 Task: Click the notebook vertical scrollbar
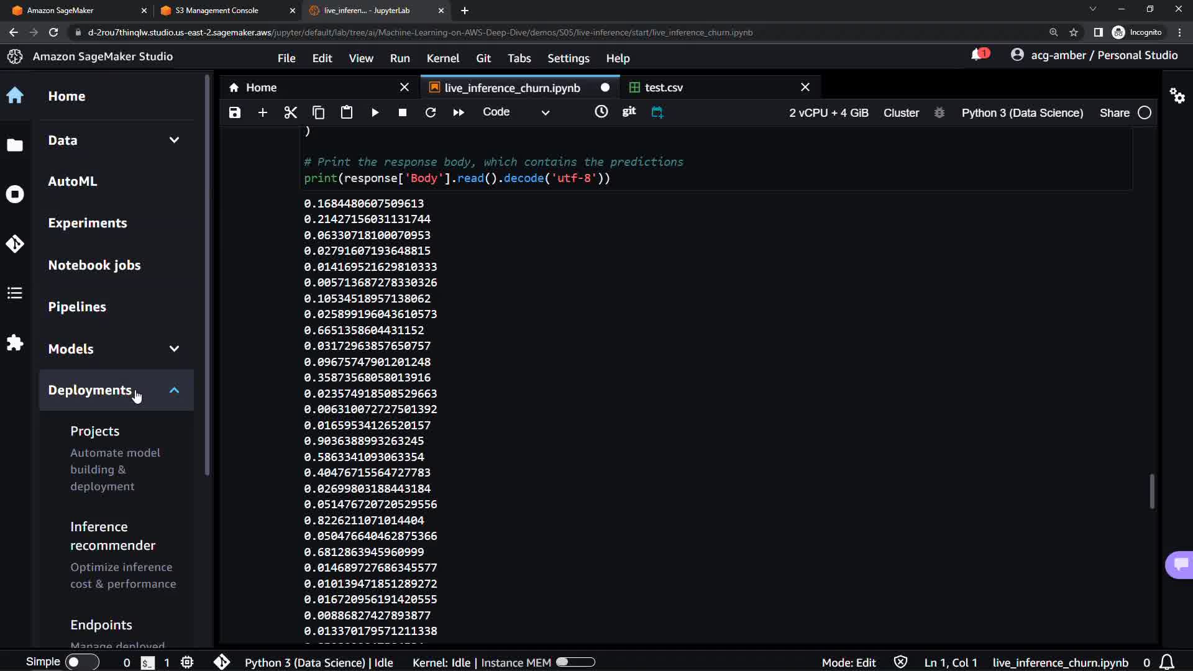click(x=1151, y=491)
